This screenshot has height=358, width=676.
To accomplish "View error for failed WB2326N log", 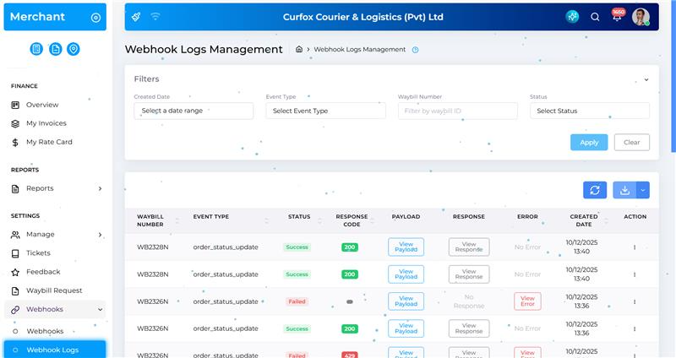I will click(527, 301).
